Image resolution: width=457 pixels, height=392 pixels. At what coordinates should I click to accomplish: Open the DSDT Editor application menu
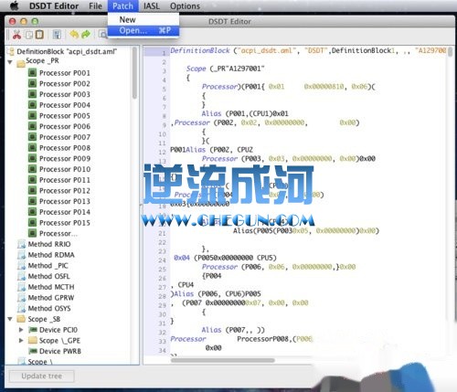(54, 6)
